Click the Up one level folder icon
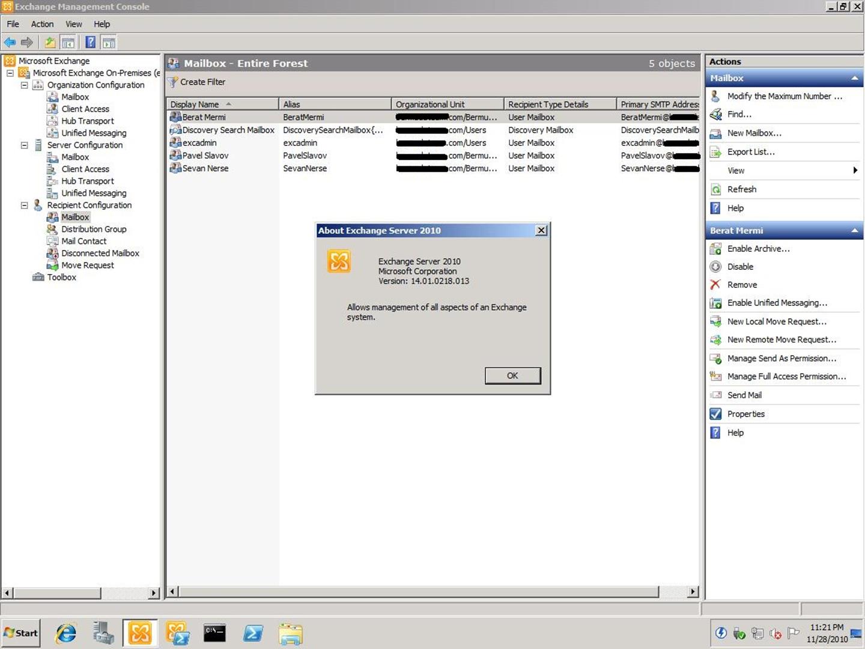This screenshot has width=865, height=649. point(50,42)
